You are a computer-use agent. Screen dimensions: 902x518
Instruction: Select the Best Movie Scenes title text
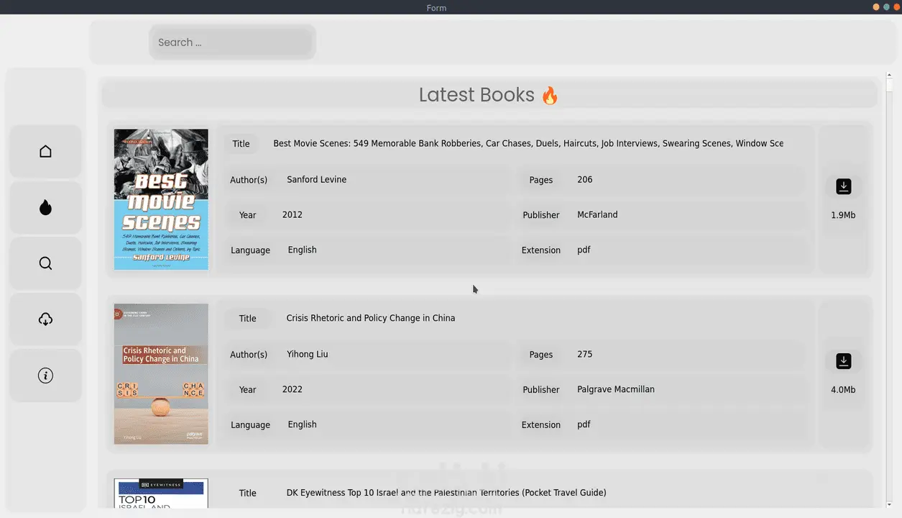pyautogui.click(x=528, y=143)
